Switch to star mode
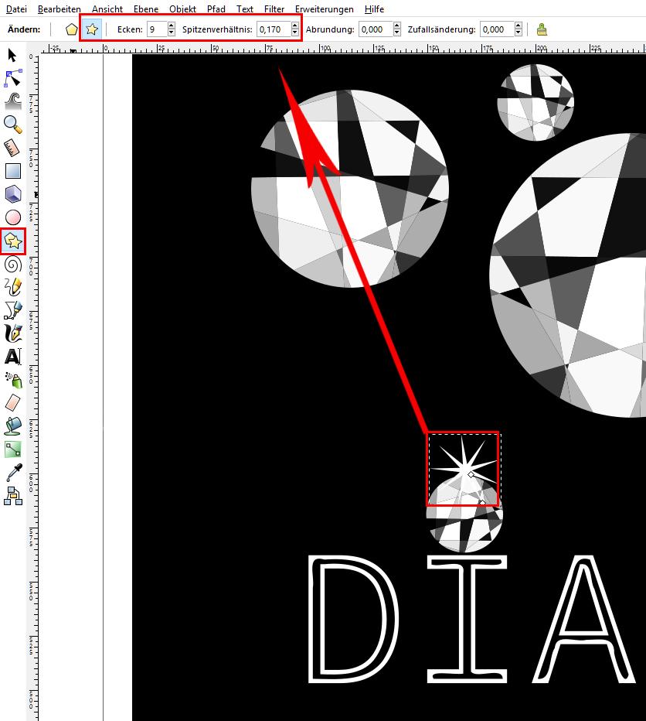This screenshot has width=646, height=721. pyautogui.click(x=92, y=29)
